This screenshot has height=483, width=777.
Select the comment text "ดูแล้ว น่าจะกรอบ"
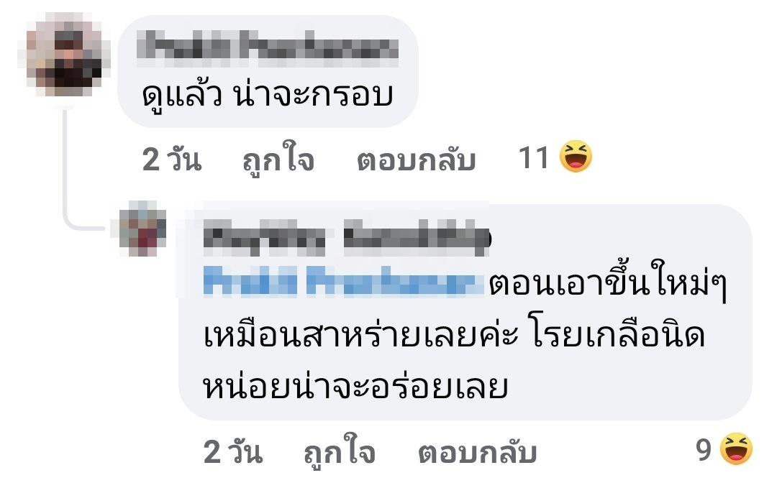pos(268,94)
